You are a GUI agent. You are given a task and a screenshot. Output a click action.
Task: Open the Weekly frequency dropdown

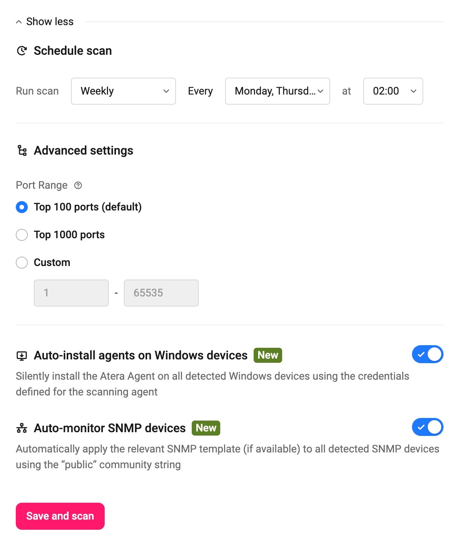pyautogui.click(x=123, y=91)
